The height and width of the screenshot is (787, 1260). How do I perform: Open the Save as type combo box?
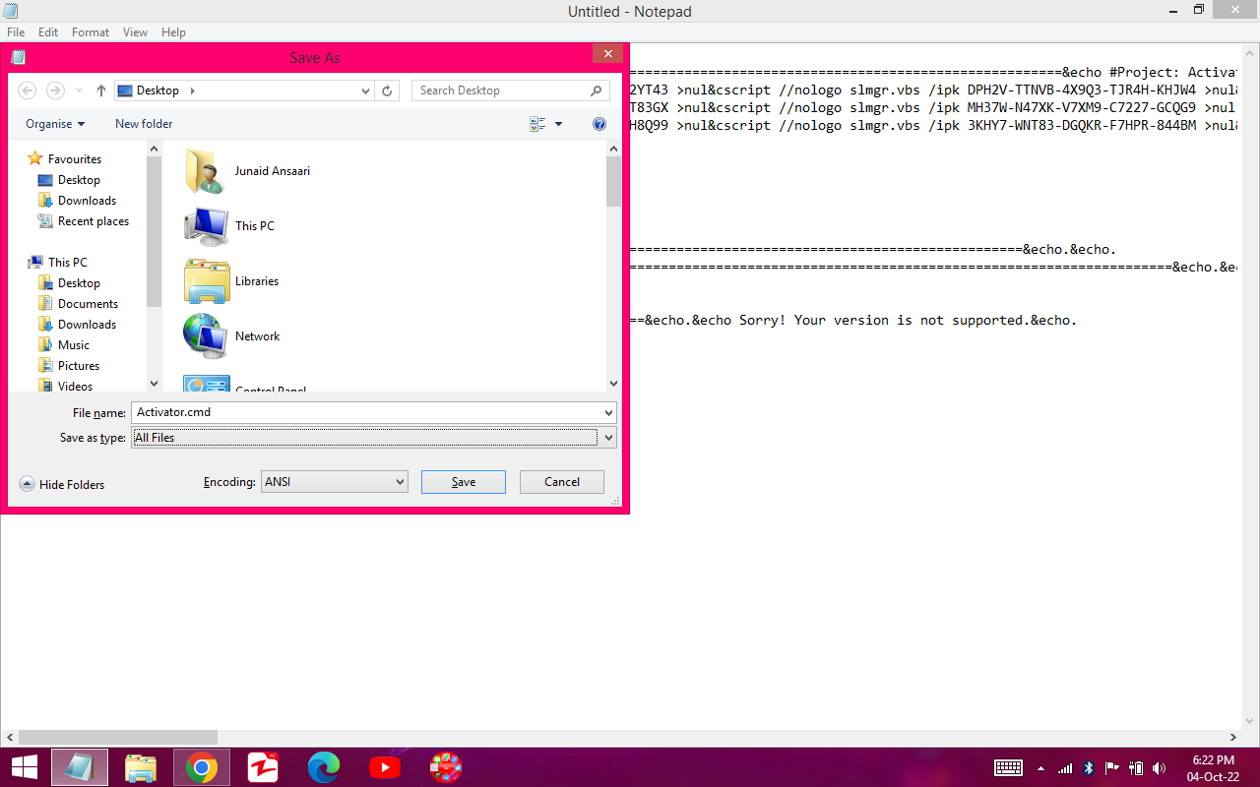[374, 438]
